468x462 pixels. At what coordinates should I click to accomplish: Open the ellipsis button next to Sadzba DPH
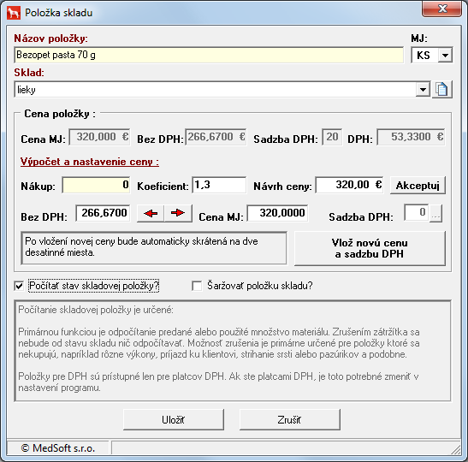(435, 213)
